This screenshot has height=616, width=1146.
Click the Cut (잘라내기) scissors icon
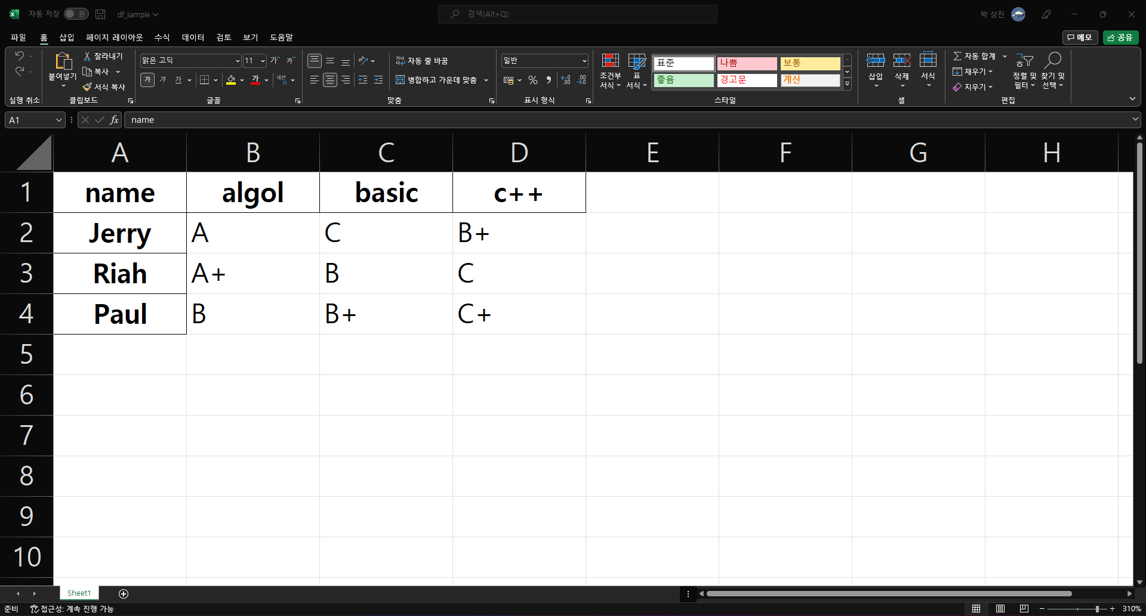point(87,56)
